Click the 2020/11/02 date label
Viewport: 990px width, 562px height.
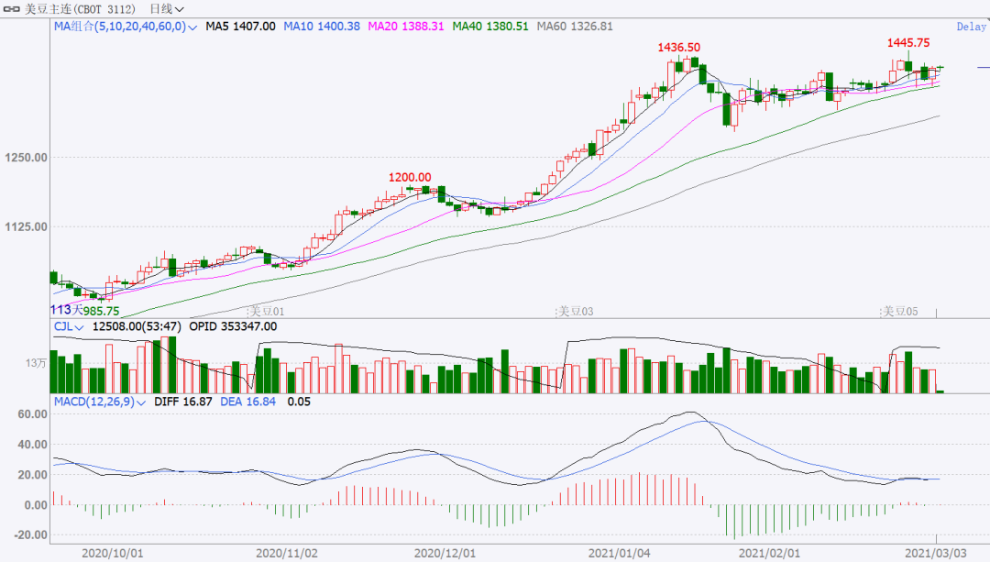coord(287,553)
